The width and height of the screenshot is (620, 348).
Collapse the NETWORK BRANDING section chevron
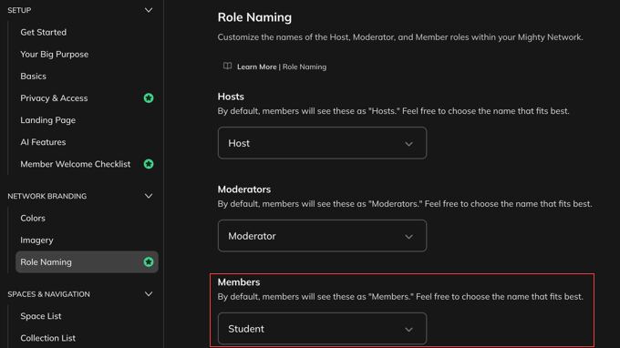coord(149,196)
